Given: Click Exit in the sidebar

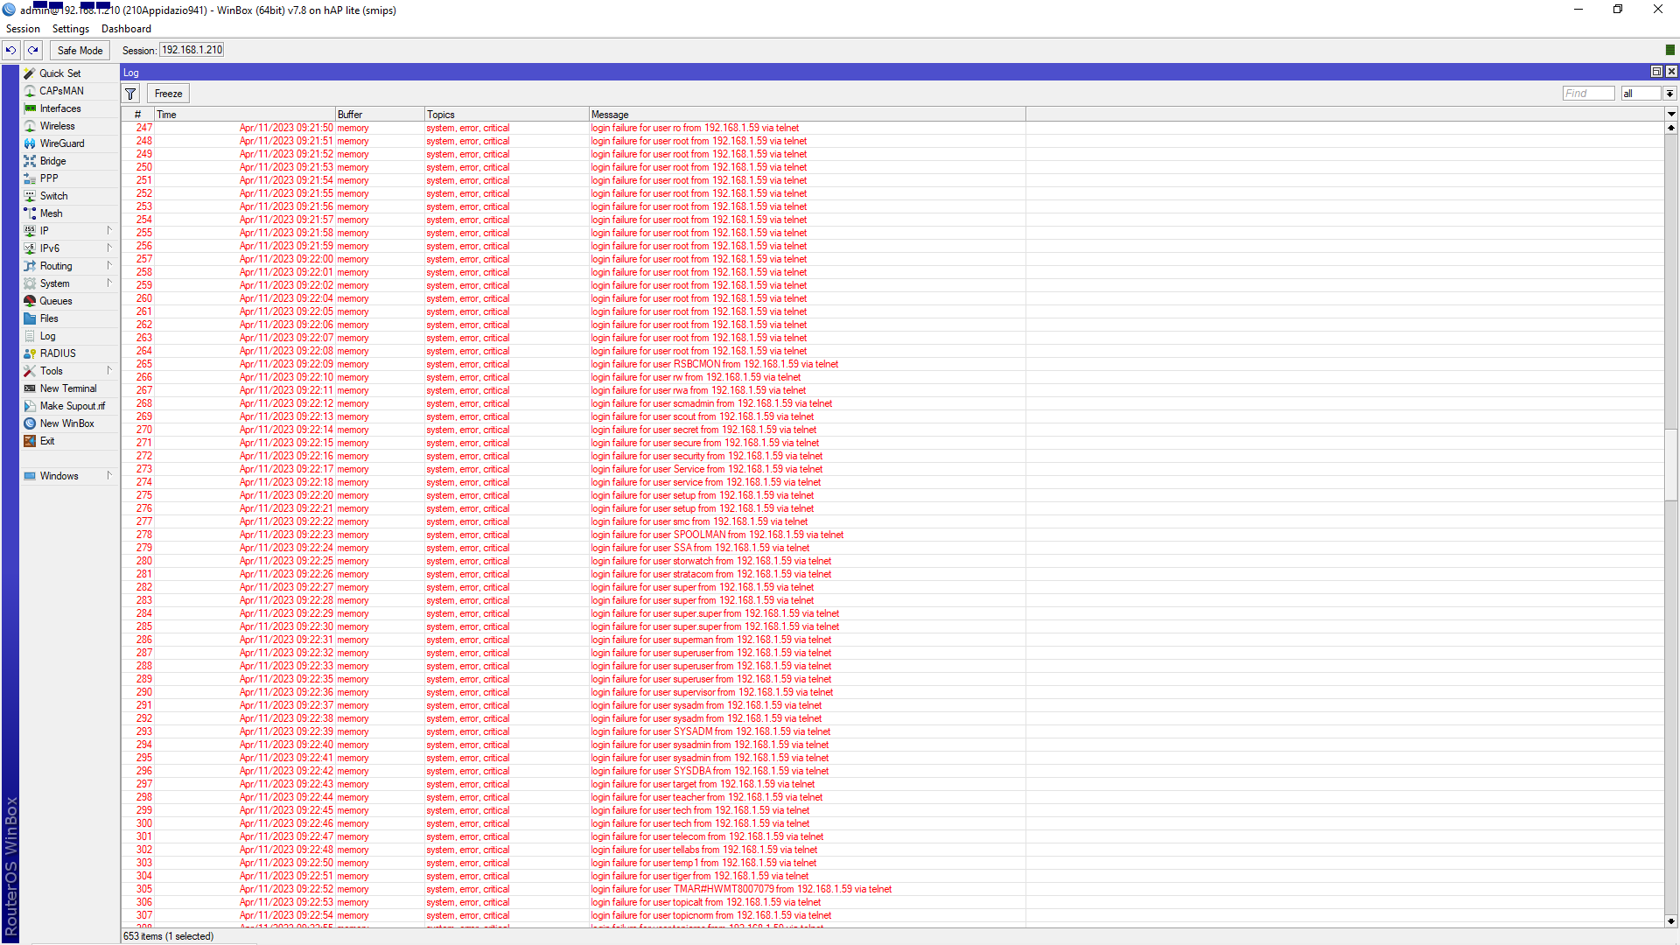Looking at the screenshot, I should tap(45, 440).
